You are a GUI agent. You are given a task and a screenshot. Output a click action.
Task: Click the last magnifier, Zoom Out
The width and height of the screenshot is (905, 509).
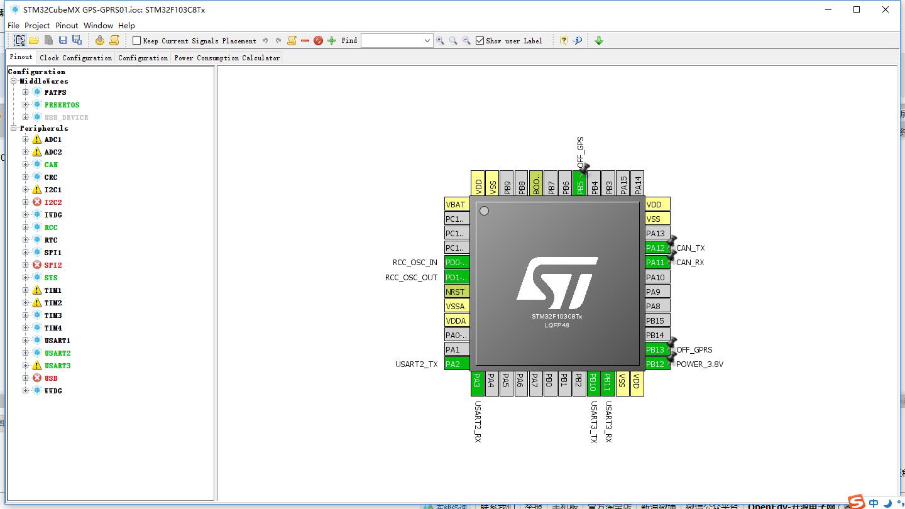pyautogui.click(x=466, y=41)
